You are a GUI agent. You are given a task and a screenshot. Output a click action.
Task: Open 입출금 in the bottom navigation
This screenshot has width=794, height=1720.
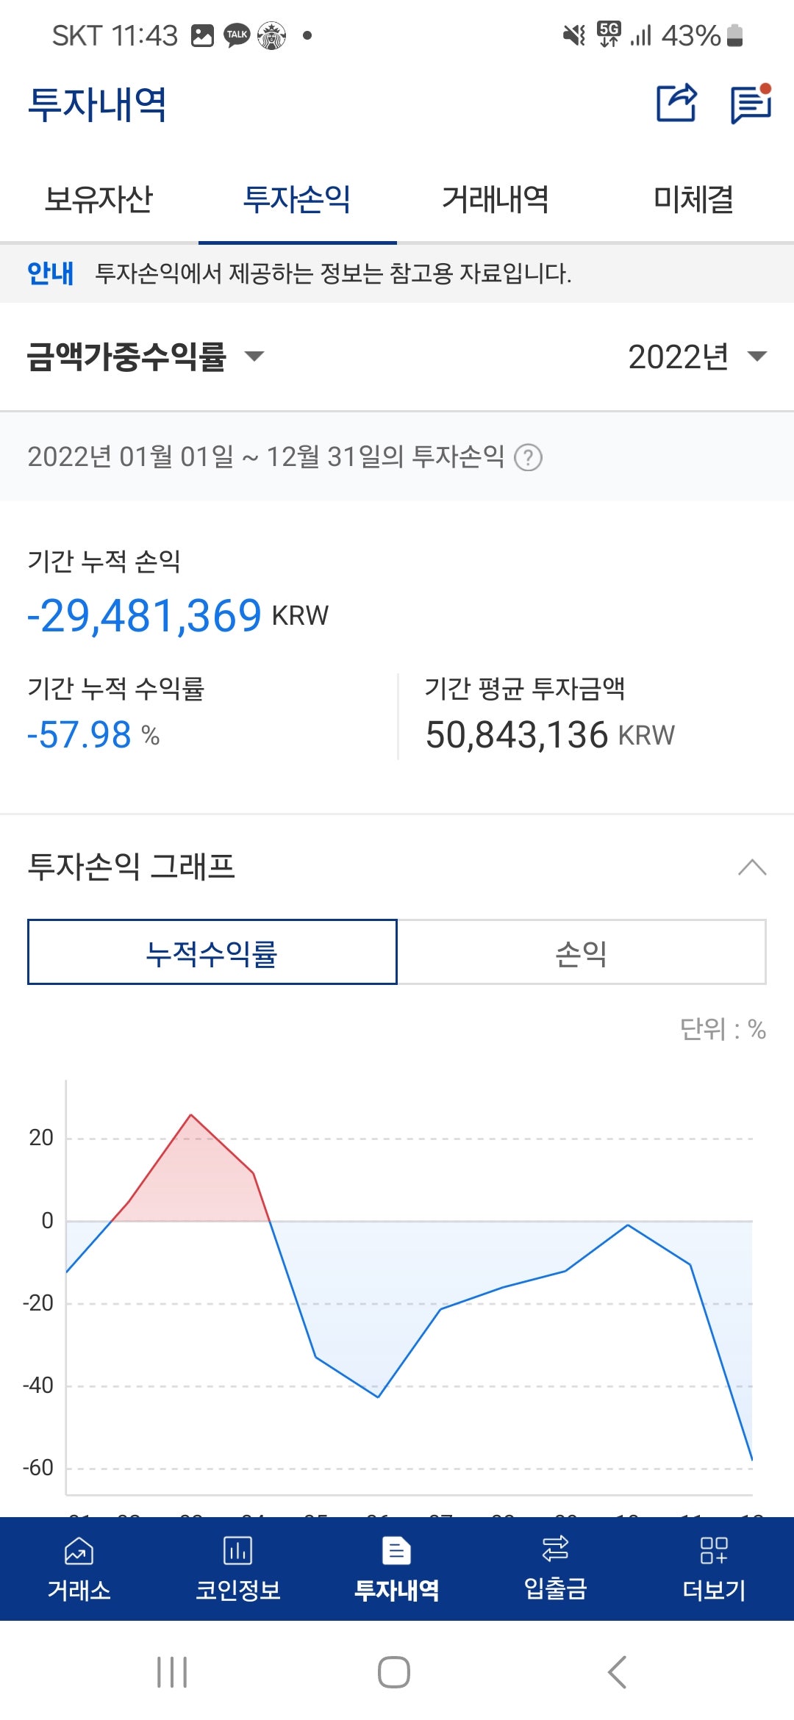click(555, 1569)
